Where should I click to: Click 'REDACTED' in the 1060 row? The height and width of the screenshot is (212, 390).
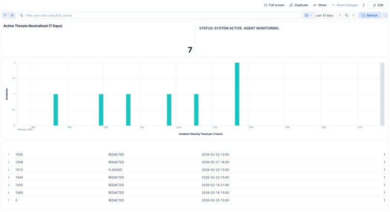click(x=116, y=193)
